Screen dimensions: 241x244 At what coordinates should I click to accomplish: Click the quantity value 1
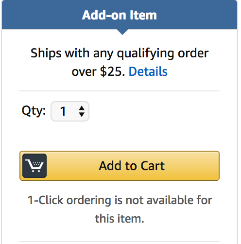tap(63, 111)
